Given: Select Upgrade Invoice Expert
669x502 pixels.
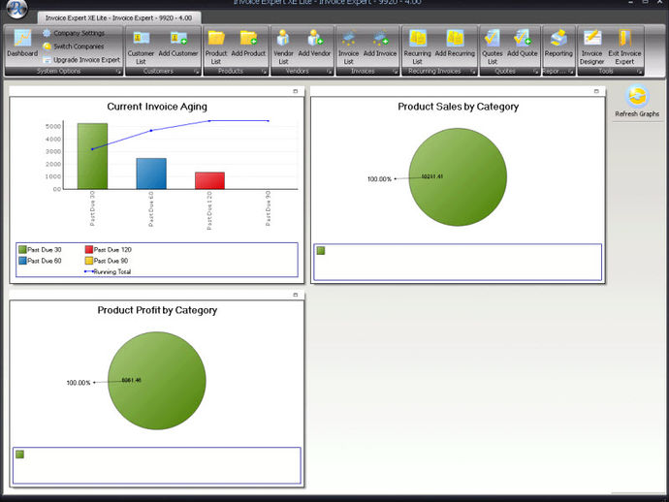Looking at the screenshot, I should 81,60.
